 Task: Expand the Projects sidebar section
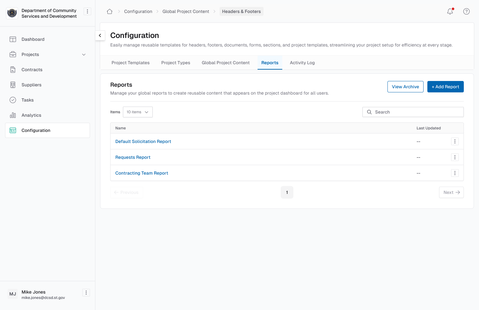[x=84, y=54]
